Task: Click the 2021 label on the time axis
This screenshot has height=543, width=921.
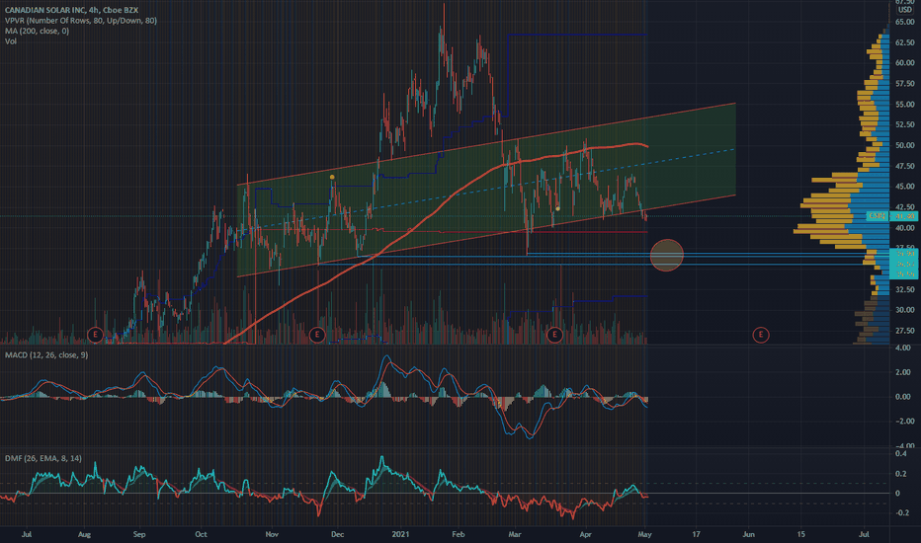Action: 400,534
